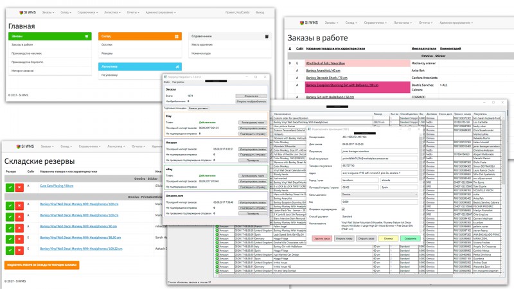Click green Сохранить button in edit dialog

410,238
